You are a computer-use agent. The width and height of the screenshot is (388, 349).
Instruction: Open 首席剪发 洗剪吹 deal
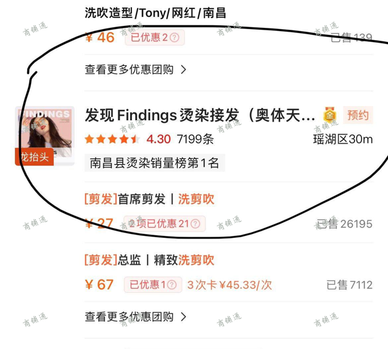pos(149,199)
